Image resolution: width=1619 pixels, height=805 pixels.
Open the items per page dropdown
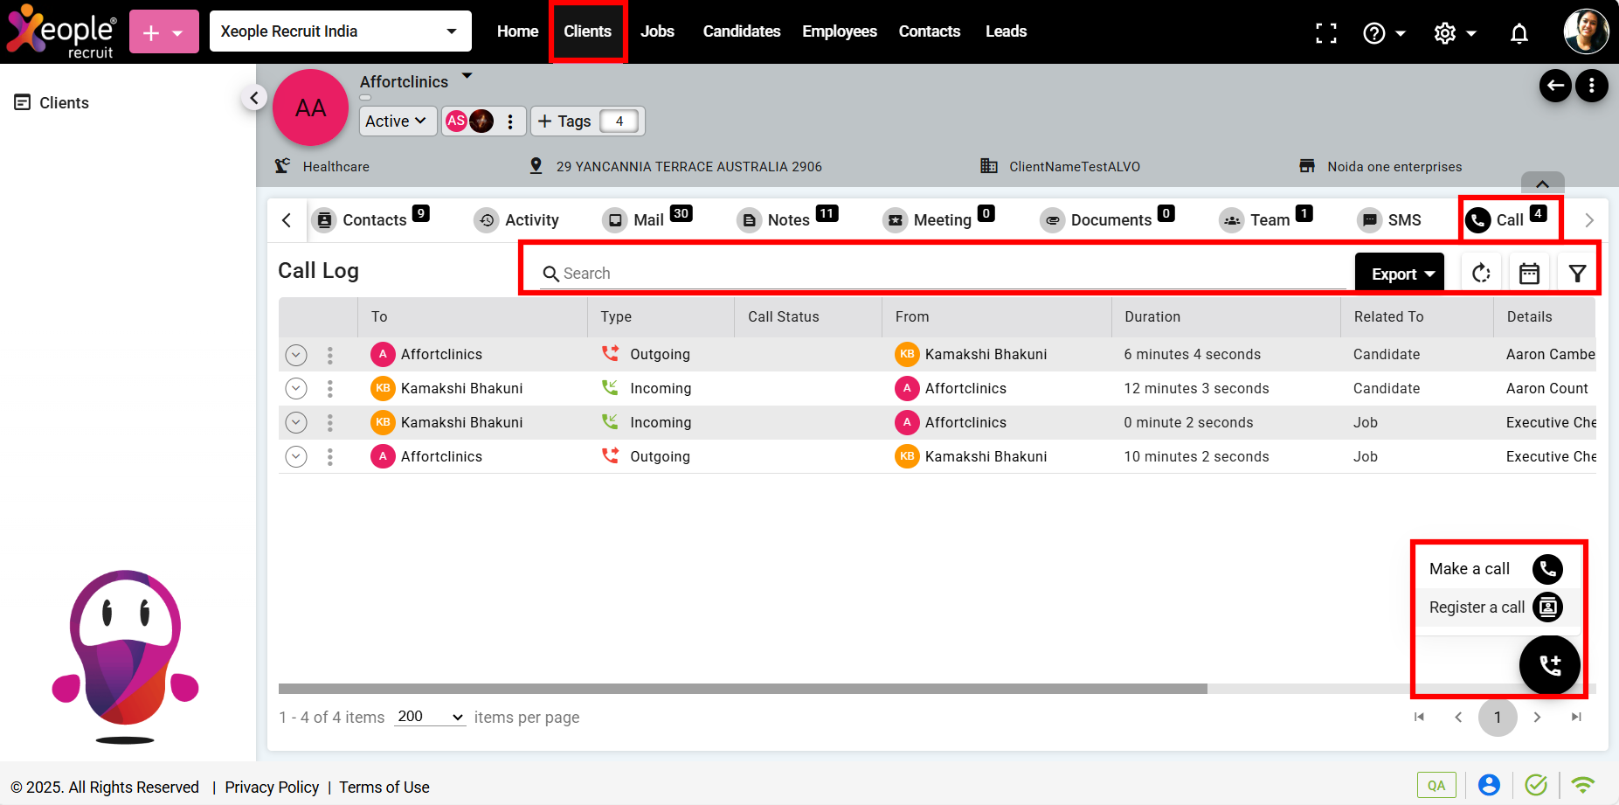[x=430, y=717]
